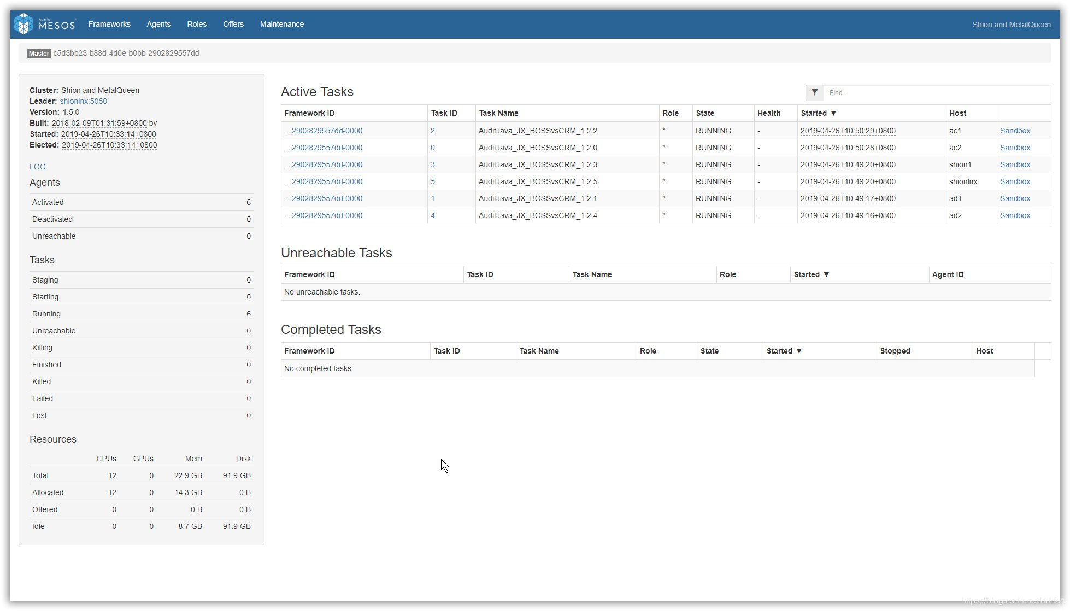Viewport: 1070px width, 611px height.
Task: Focus the Find tasks search field
Action: [937, 92]
